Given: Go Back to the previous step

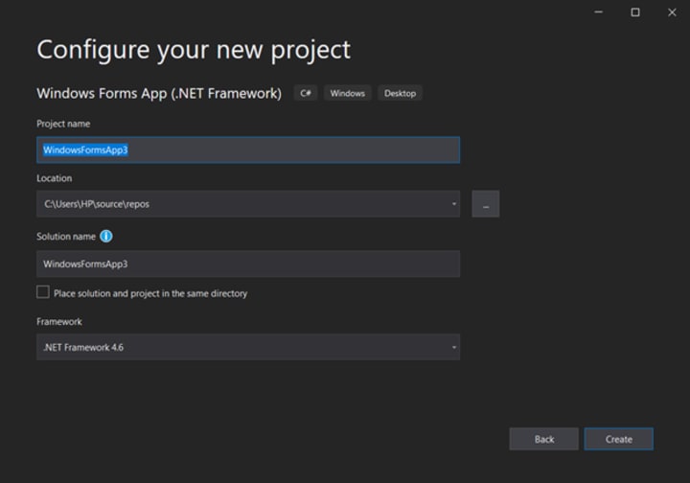Looking at the screenshot, I should pyautogui.click(x=543, y=439).
